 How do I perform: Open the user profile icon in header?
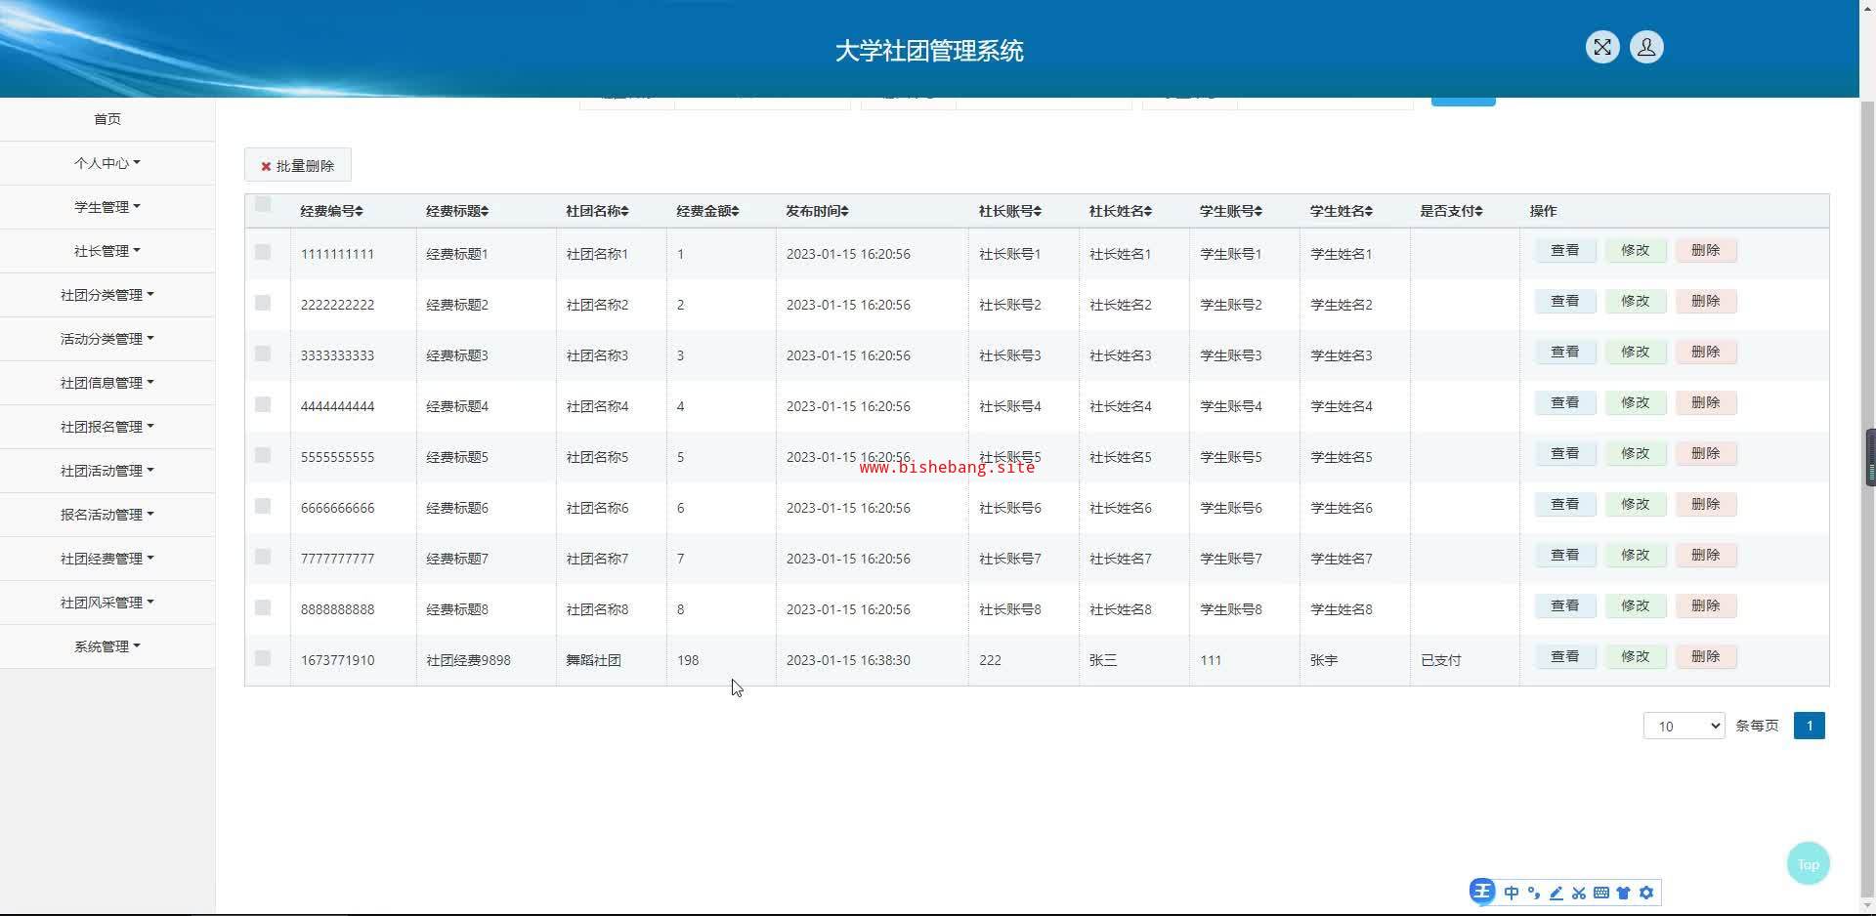1646,47
